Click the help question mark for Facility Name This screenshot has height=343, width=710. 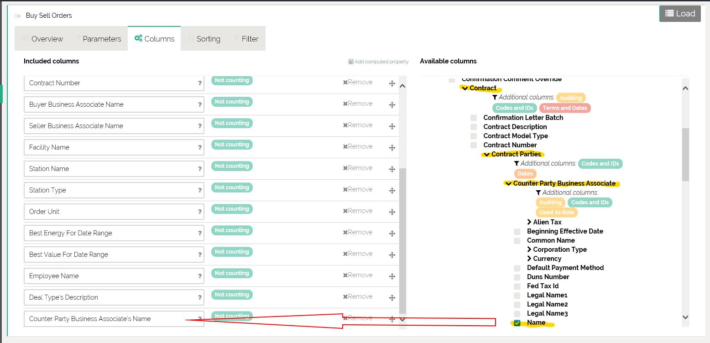point(199,147)
